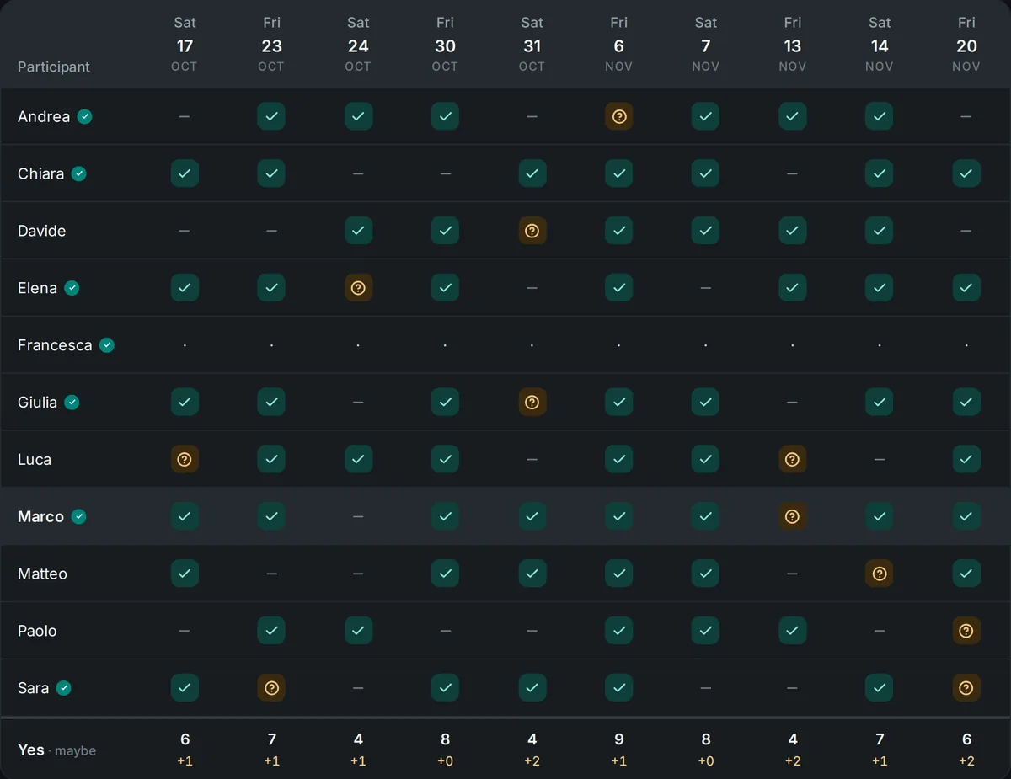
Task: Select the Sat 17 Oct date column header
Action: (x=185, y=44)
